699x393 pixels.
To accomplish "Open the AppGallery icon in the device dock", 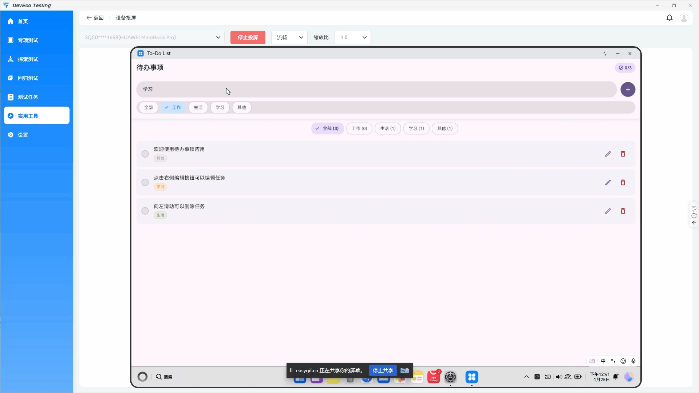I will (x=433, y=377).
